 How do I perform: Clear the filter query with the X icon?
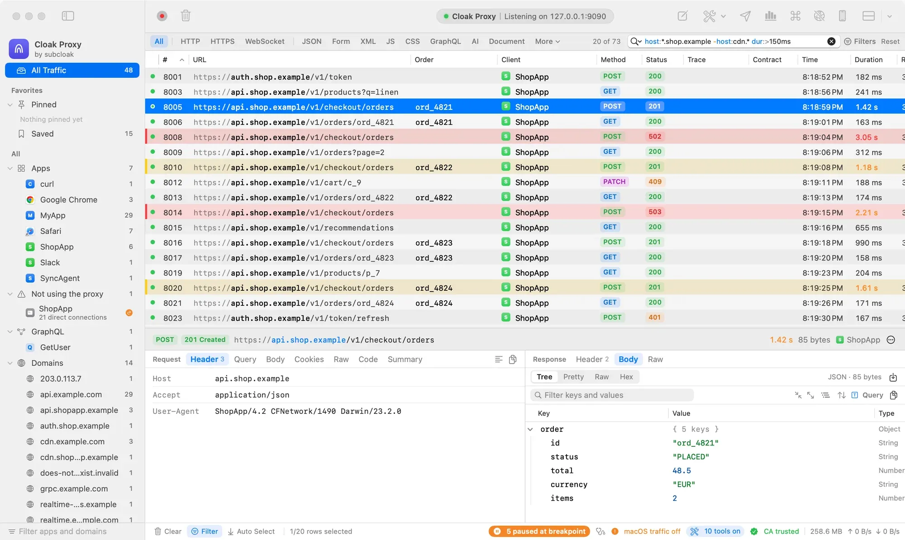coord(831,41)
